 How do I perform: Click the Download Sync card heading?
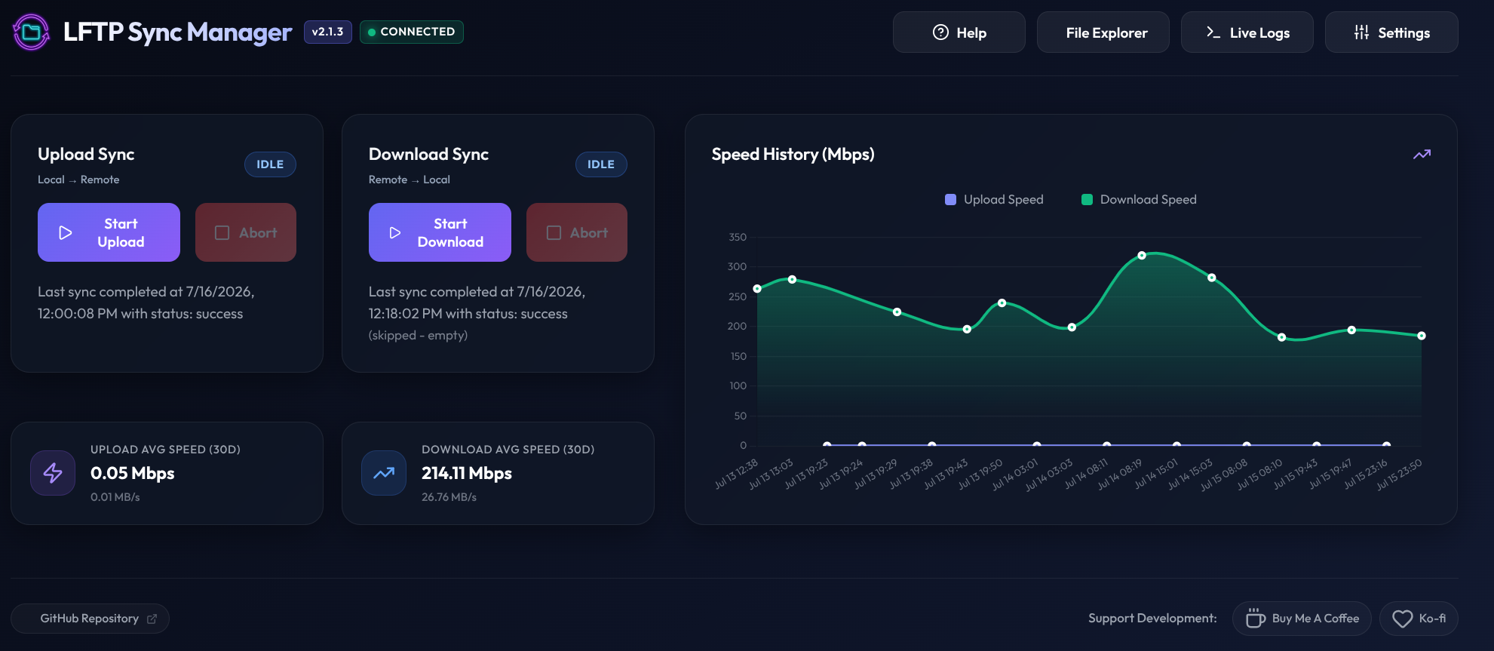click(428, 154)
